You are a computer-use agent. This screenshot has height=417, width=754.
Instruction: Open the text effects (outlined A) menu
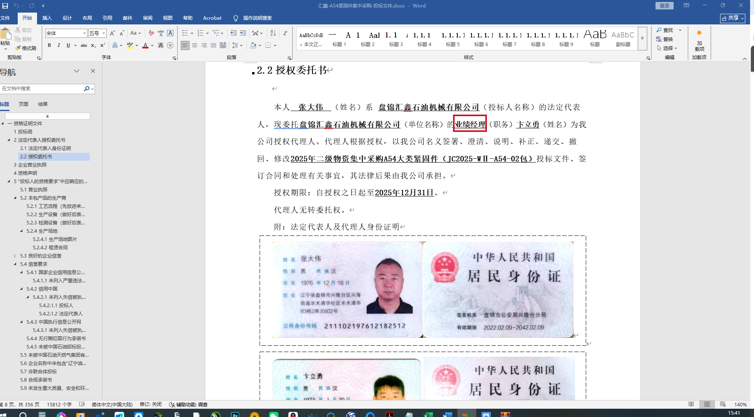point(115,45)
